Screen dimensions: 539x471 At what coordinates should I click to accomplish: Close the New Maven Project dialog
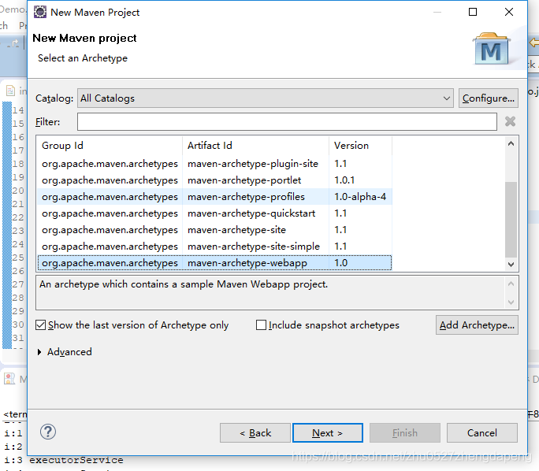[509, 12]
